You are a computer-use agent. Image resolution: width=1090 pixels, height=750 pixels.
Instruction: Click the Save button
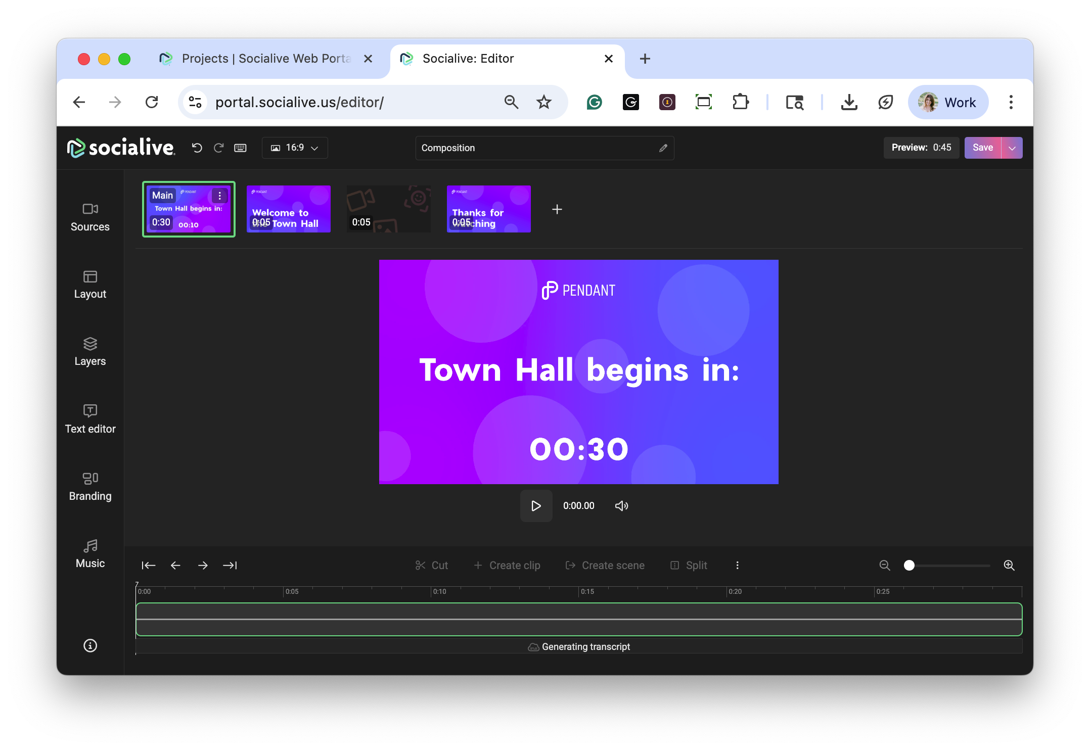tap(982, 148)
